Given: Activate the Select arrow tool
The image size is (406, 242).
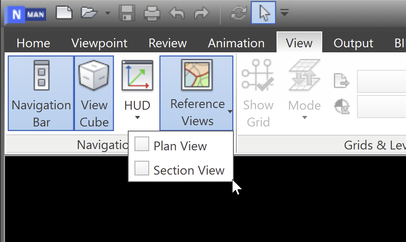Looking at the screenshot, I should (263, 13).
